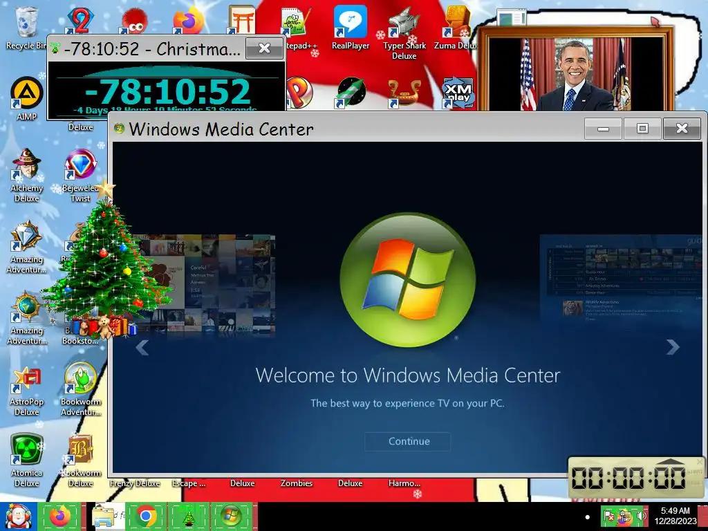Open the Santa Start button
The width and height of the screenshot is (708, 531).
pos(18,516)
